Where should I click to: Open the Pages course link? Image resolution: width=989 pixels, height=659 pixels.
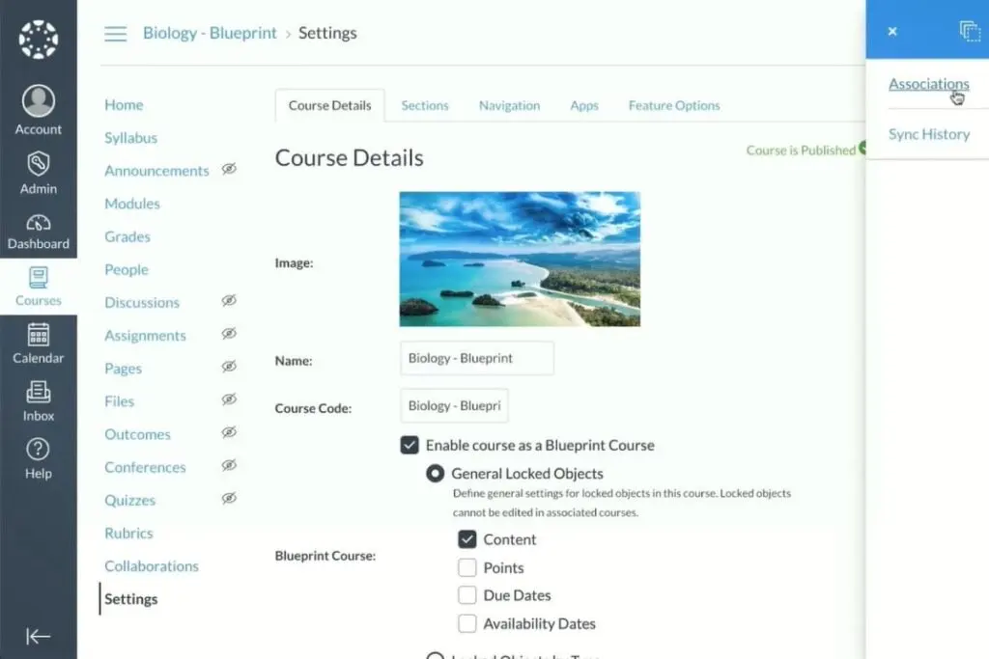point(123,369)
